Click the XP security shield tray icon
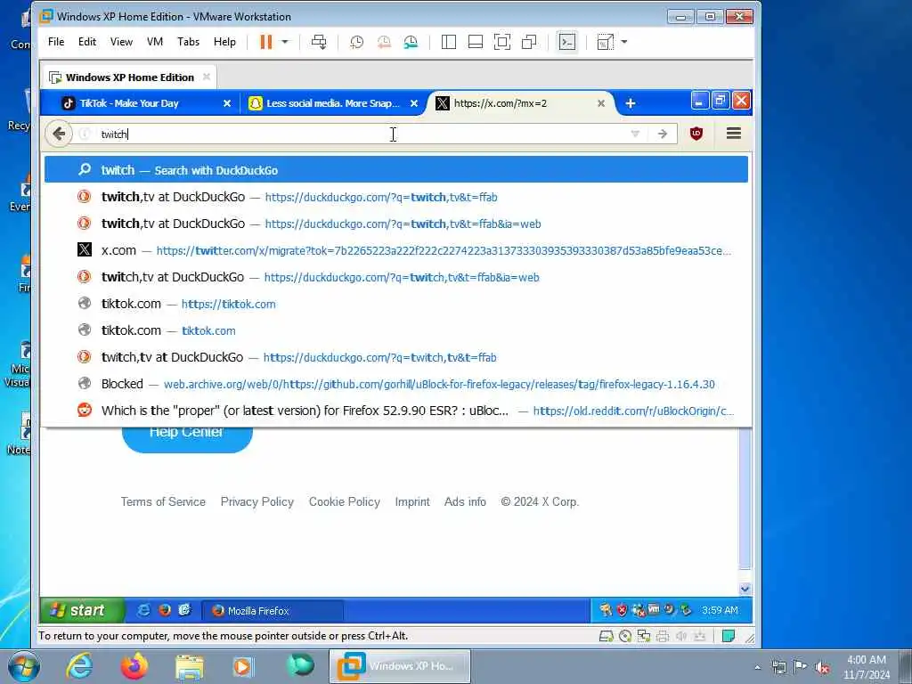This screenshot has height=684, width=912. (x=622, y=610)
